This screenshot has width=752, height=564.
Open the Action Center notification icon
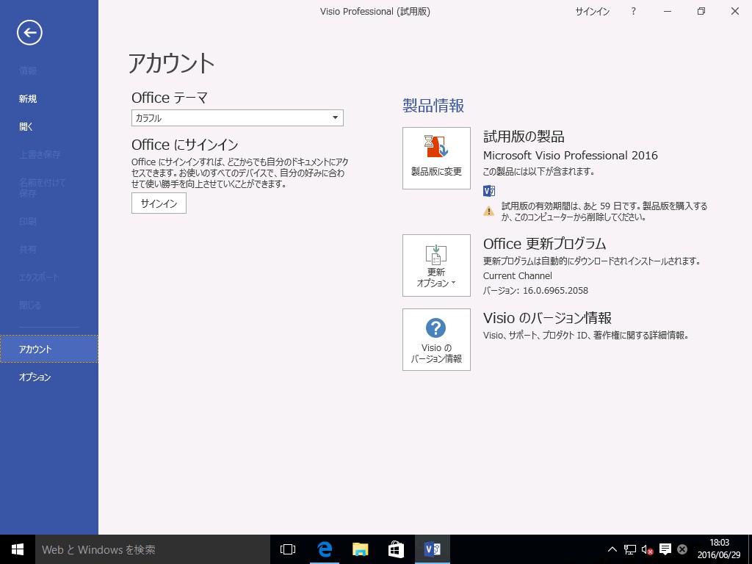[x=665, y=549]
